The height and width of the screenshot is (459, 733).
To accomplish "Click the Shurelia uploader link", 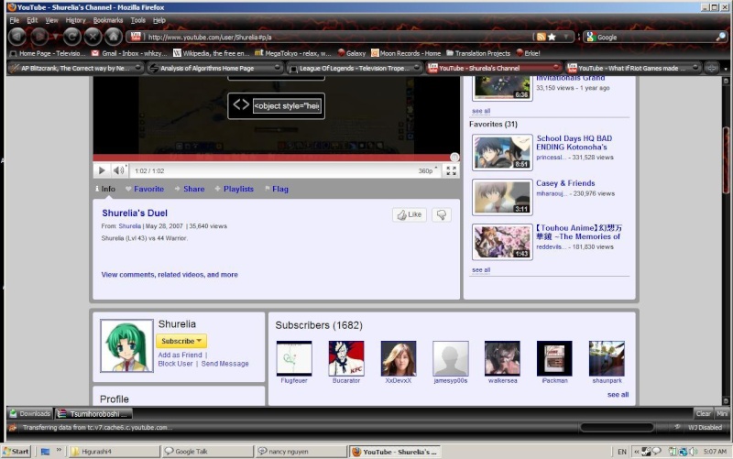I will (x=129, y=226).
